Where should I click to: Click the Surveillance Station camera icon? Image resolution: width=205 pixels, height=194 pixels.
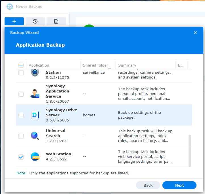pyautogui.click(x=35, y=73)
